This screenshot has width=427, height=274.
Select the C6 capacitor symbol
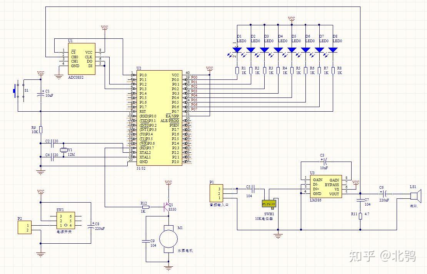coord(385,194)
